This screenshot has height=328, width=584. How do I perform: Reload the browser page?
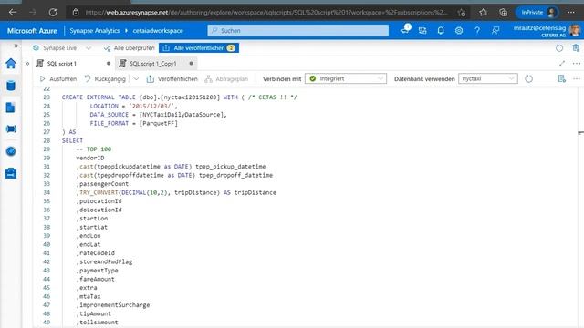(x=53, y=12)
